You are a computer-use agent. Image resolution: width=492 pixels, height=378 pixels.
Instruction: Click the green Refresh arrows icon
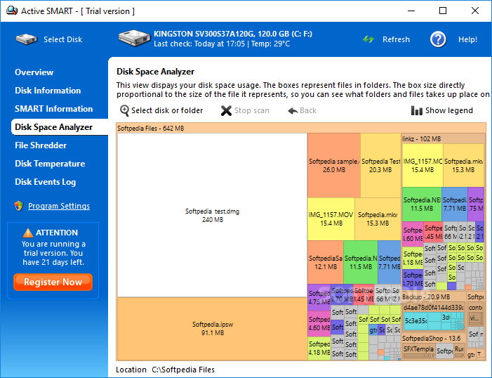(x=368, y=39)
